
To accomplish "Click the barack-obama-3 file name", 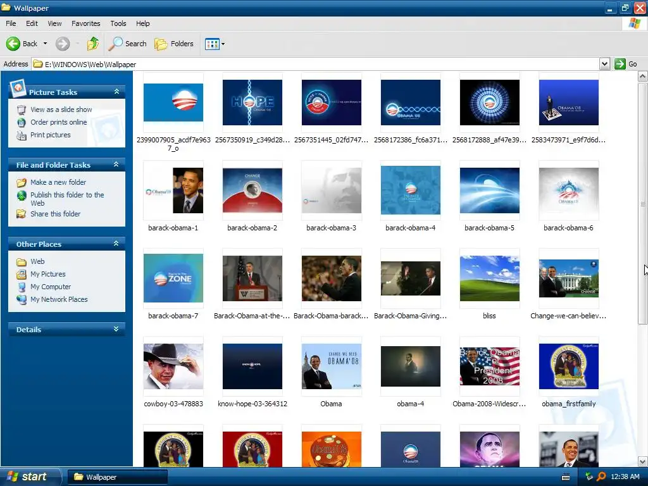I will point(331,228).
